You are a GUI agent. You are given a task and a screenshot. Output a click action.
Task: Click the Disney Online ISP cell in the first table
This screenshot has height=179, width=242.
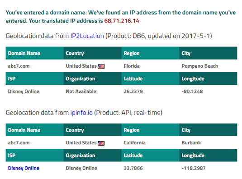pos(24,92)
